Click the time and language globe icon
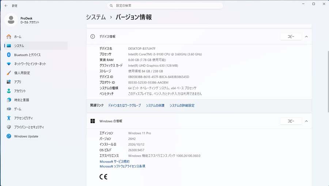This screenshot has height=186, width=329. pos(9,100)
